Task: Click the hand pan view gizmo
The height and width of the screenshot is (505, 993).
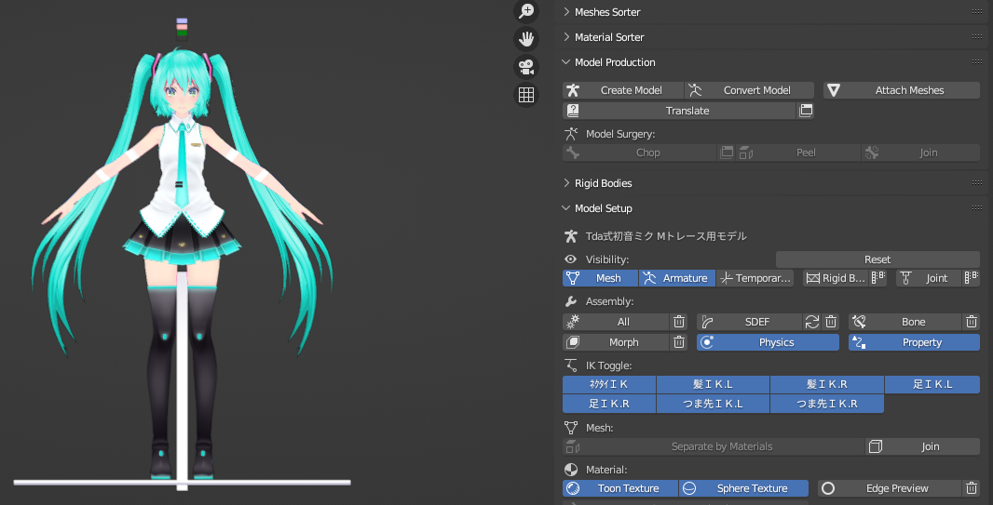Action: pyautogui.click(x=526, y=39)
